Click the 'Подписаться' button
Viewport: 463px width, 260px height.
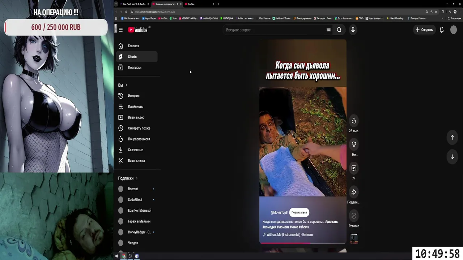pyautogui.click(x=299, y=212)
